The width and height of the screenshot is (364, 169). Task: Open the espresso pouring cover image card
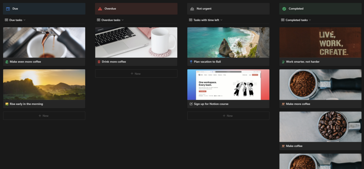click(44, 43)
